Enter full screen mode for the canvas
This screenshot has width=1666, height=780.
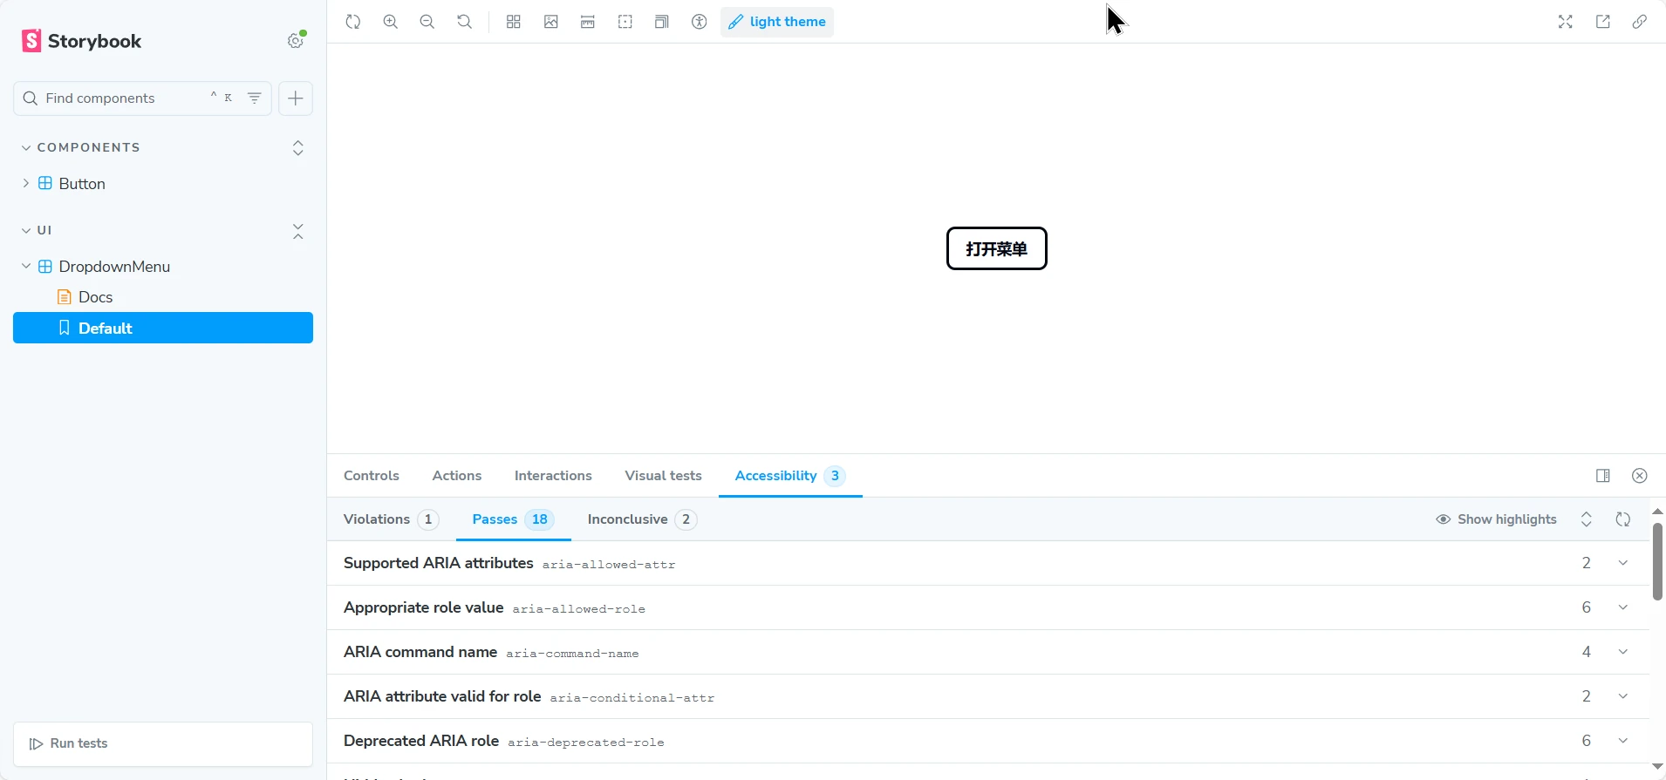click(x=1565, y=22)
